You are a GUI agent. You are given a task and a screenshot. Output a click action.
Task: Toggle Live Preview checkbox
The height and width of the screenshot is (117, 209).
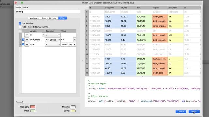(20, 23)
